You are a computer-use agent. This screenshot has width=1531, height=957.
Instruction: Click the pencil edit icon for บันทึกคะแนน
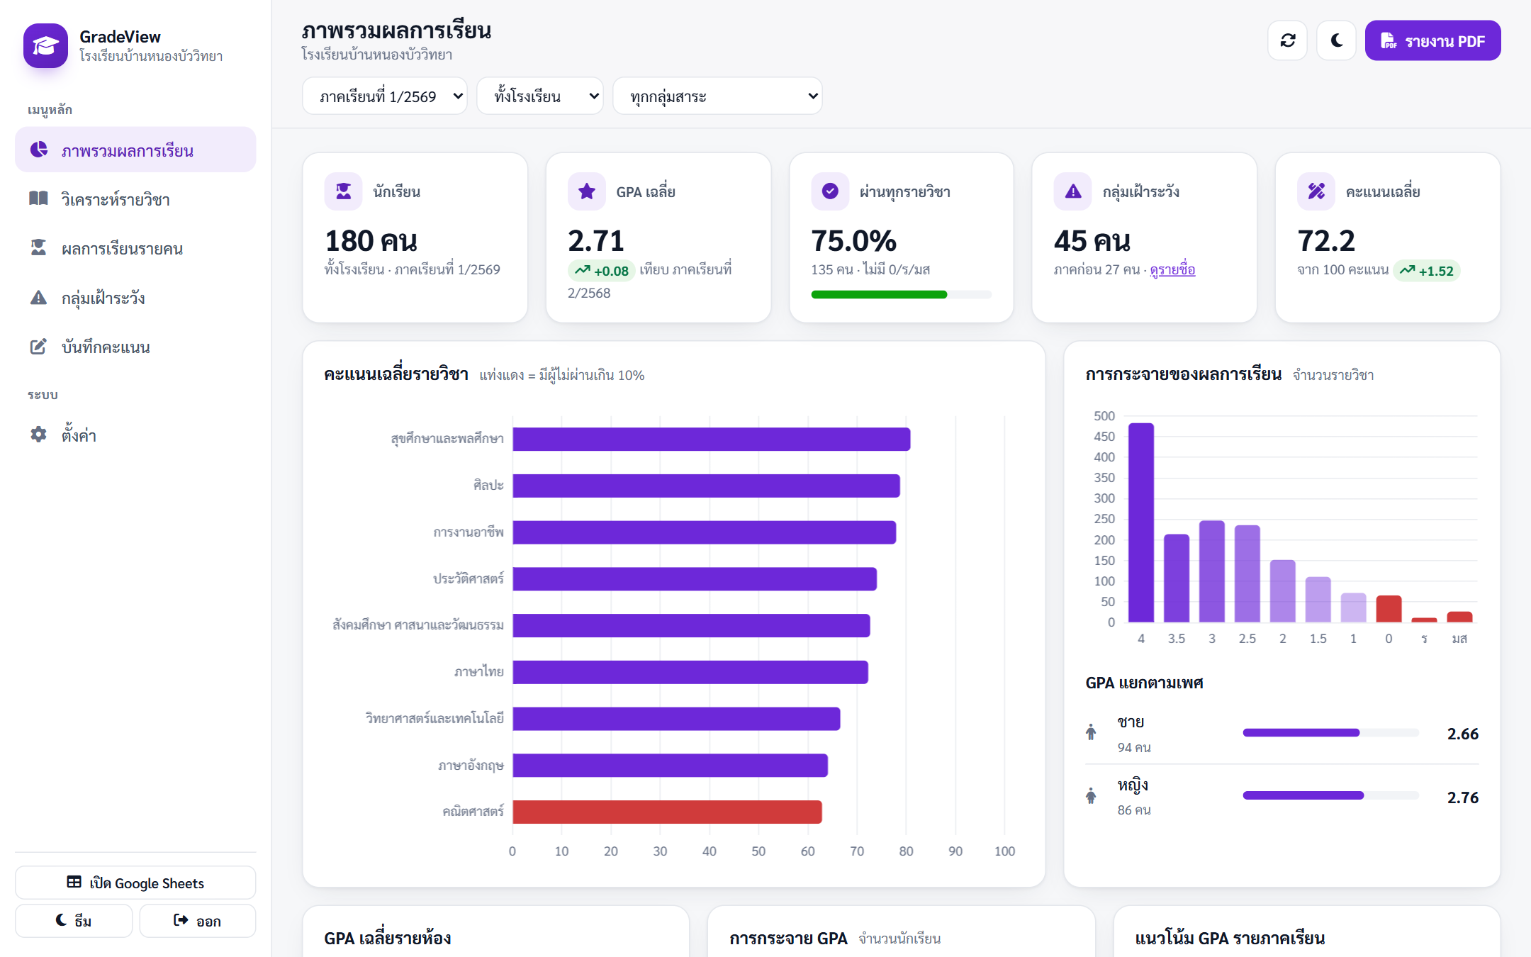click(x=38, y=347)
